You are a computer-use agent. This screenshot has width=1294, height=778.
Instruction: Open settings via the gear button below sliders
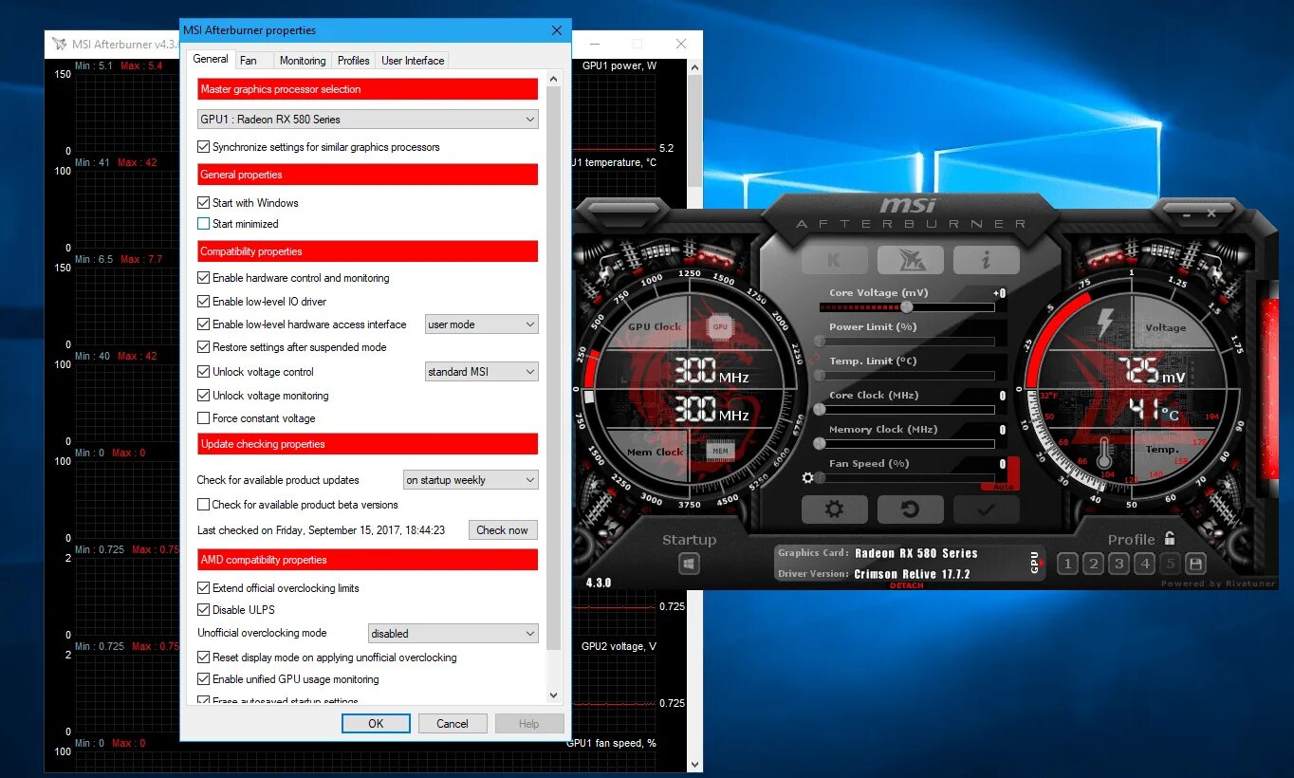[834, 509]
